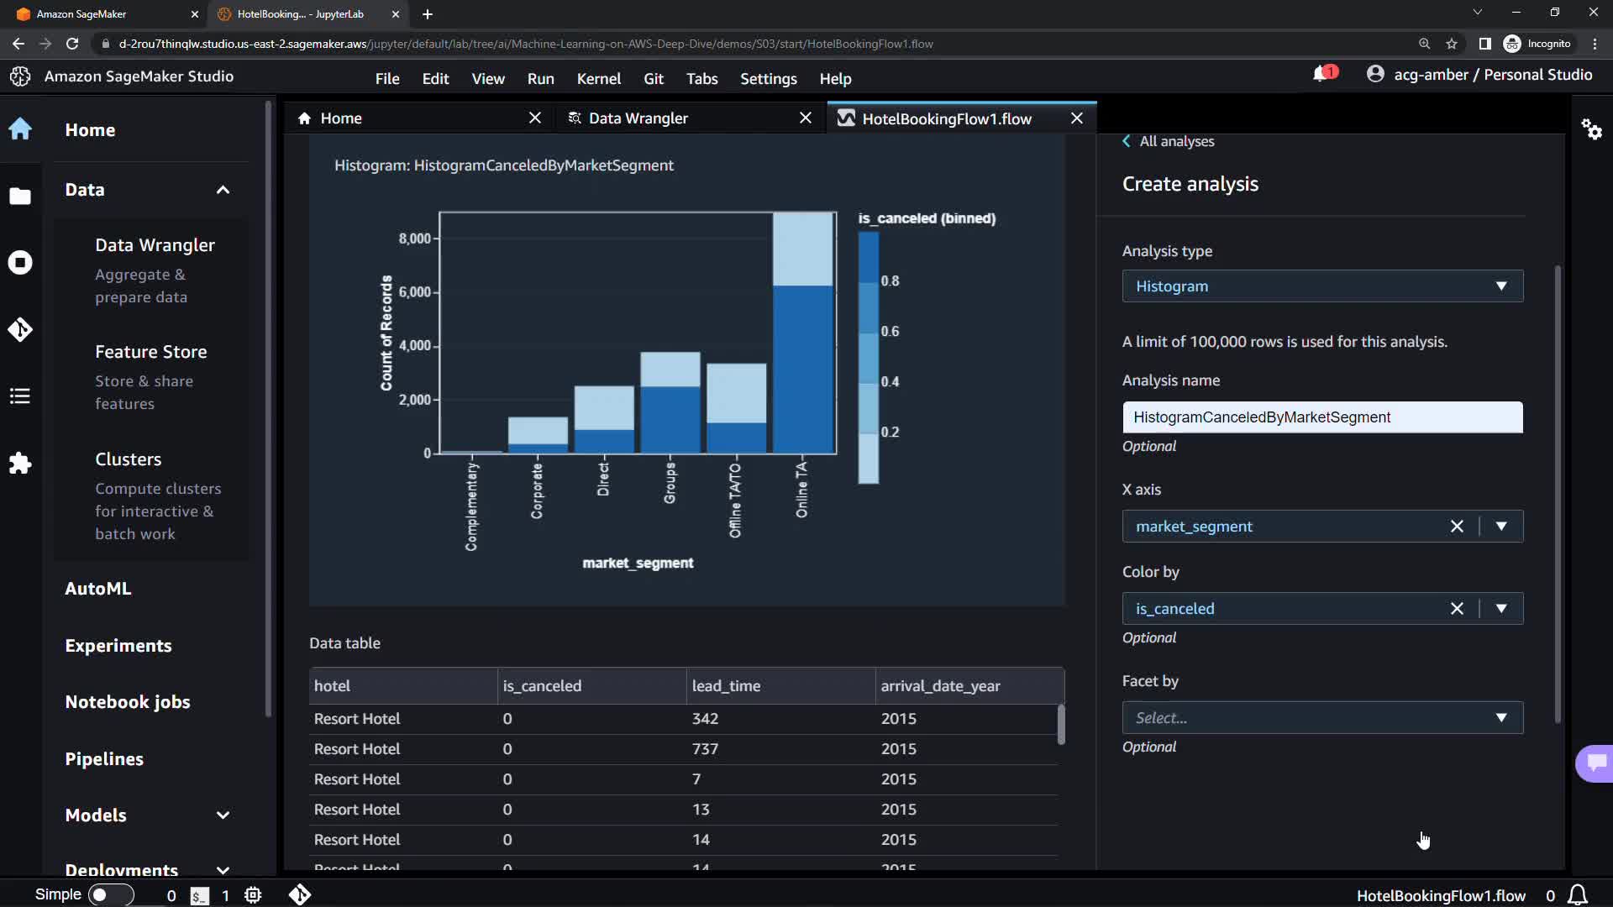
Task: Open the notifications bell with red badge
Action: click(x=1323, y=74)
